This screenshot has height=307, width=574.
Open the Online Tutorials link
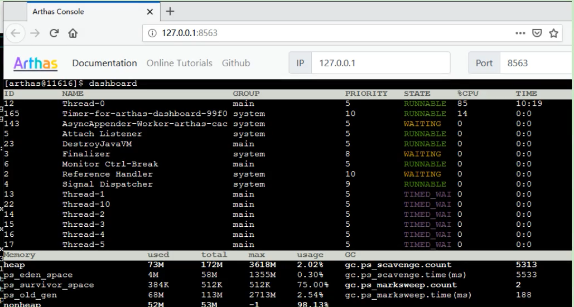(180, 63)
